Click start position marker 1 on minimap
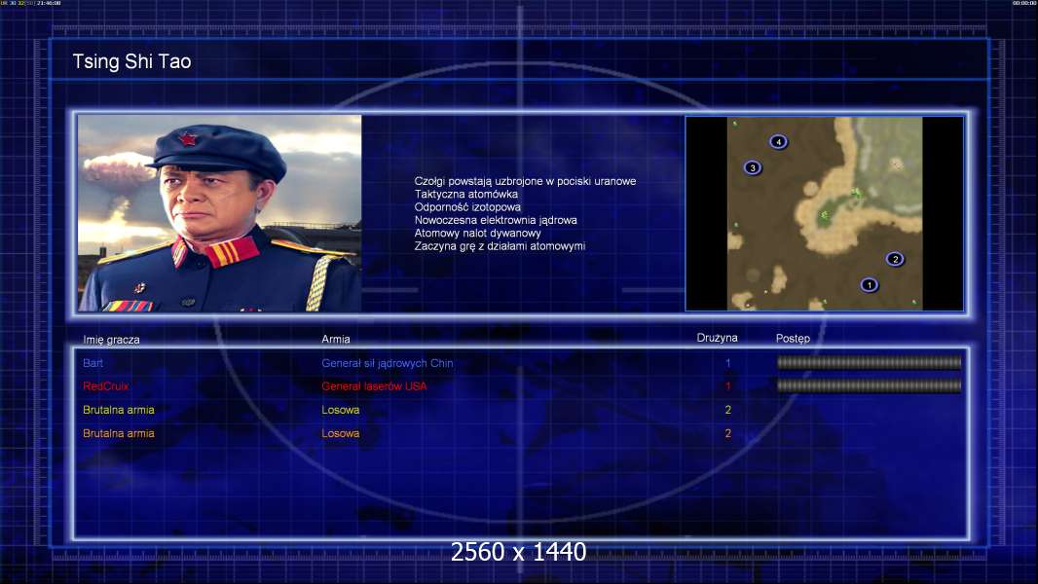 [869, 285]
